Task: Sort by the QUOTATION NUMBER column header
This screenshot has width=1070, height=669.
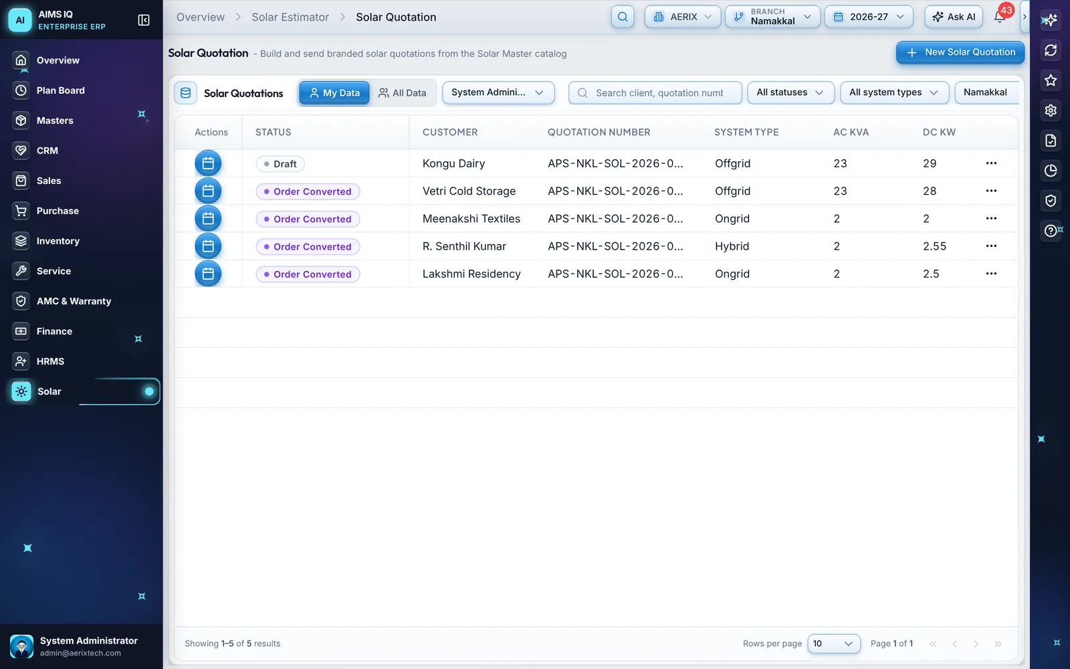Action: pyautogui.click(x=599, y=132)
